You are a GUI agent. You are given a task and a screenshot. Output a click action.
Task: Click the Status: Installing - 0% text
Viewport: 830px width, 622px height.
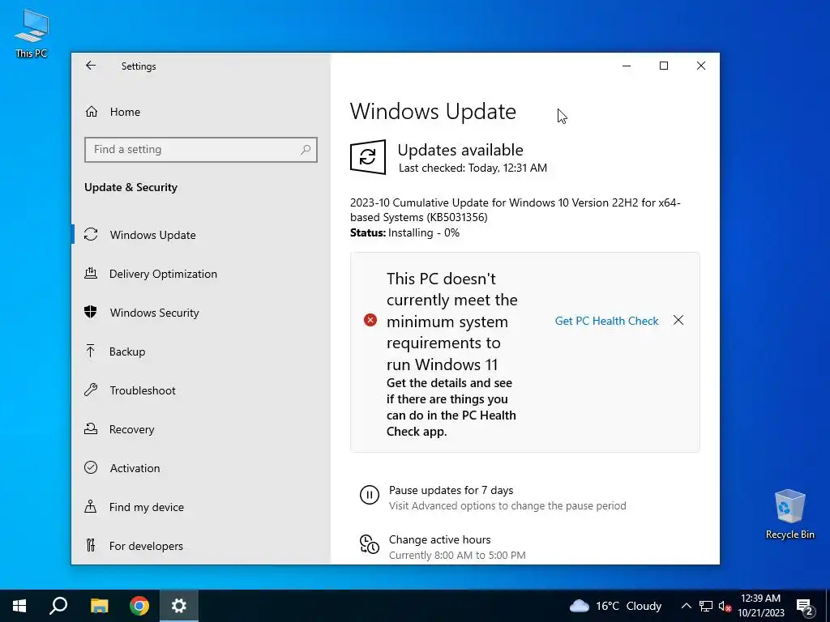[x=404, y=232]
